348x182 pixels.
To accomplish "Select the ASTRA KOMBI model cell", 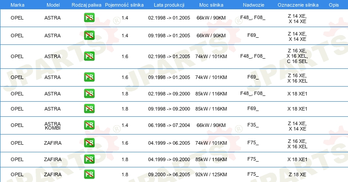I will point(53,126).
